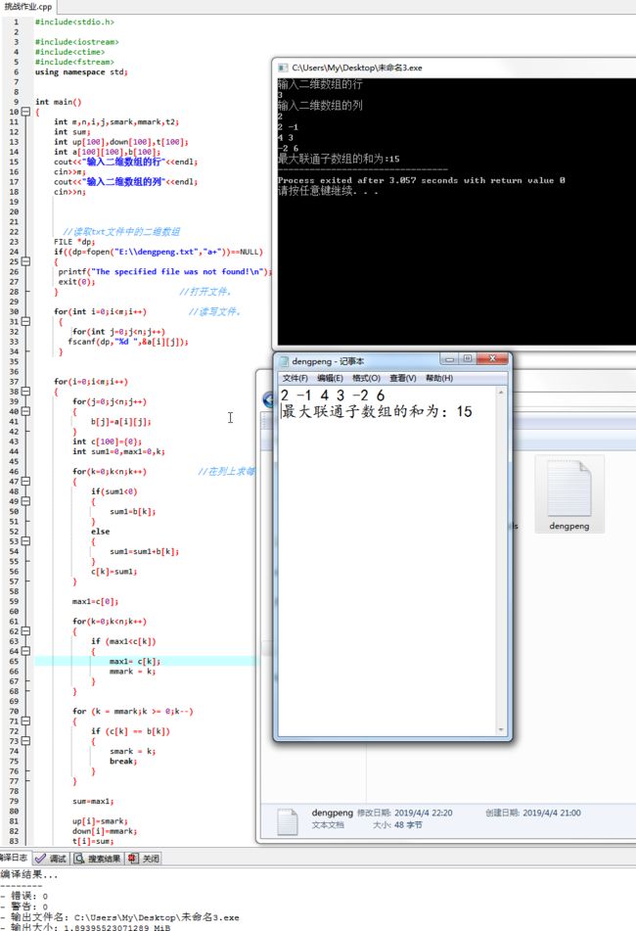Click code line '#include<stdio.h>'
The width and height of the screenshot is (636, 931).
click(x=74, y=22)
